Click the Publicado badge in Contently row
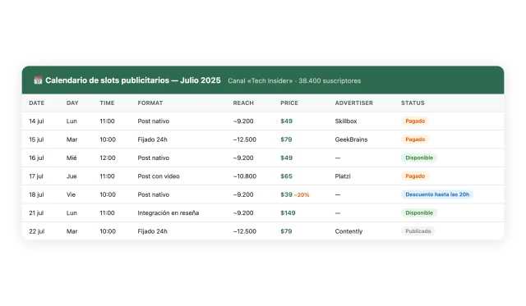The image size is (526, 306). pyautogui.click(x=418, y=231)
